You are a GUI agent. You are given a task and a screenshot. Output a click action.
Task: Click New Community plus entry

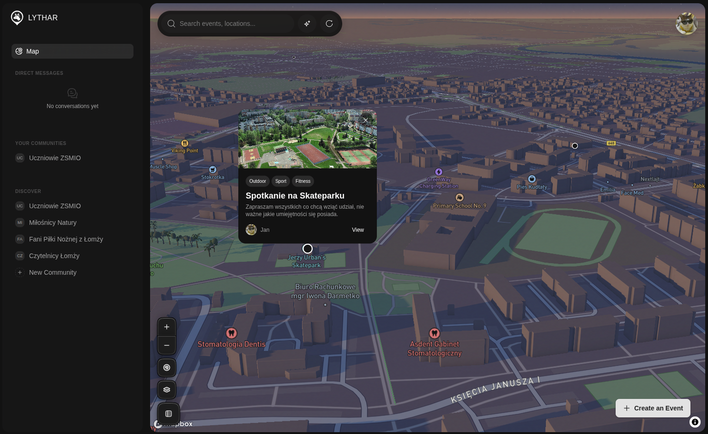click(52, 272)
